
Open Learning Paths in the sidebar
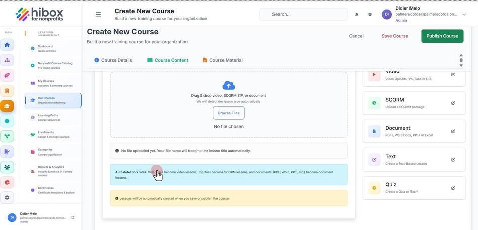pyautogui.click(x=53, y=118)
